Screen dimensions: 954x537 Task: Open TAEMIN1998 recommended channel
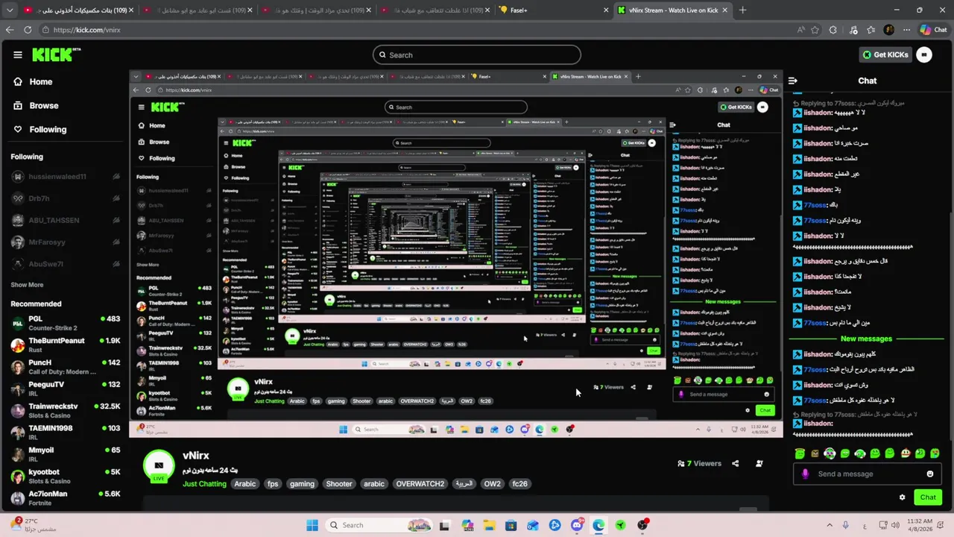(64, 433)
